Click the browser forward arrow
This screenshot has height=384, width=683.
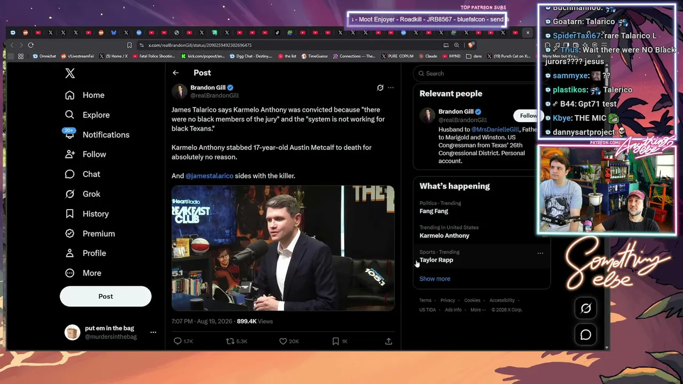tap(21, 45)
